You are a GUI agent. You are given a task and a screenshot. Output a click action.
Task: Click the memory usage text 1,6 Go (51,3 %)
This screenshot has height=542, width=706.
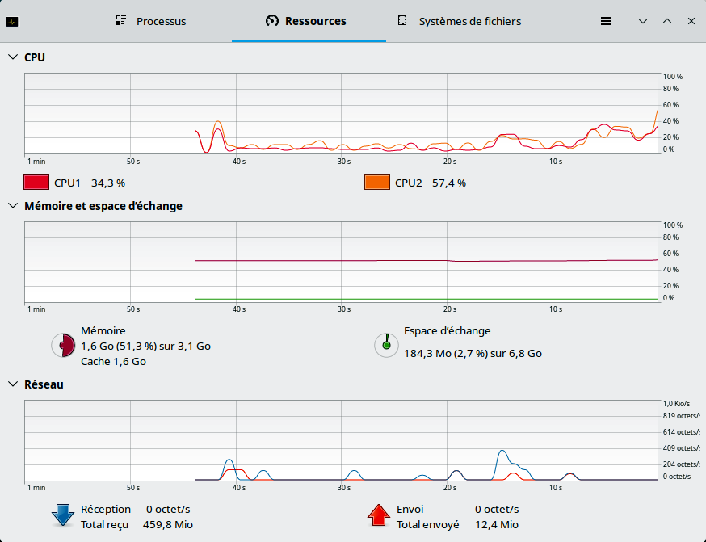click(146, 347)
